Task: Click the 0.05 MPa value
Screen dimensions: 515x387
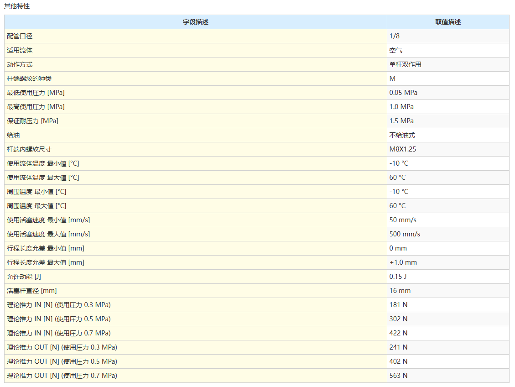Action: [x=403, y=93]
